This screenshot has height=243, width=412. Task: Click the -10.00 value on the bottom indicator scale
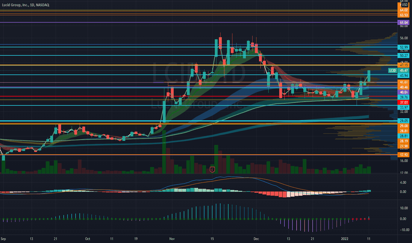pos(404,230)
